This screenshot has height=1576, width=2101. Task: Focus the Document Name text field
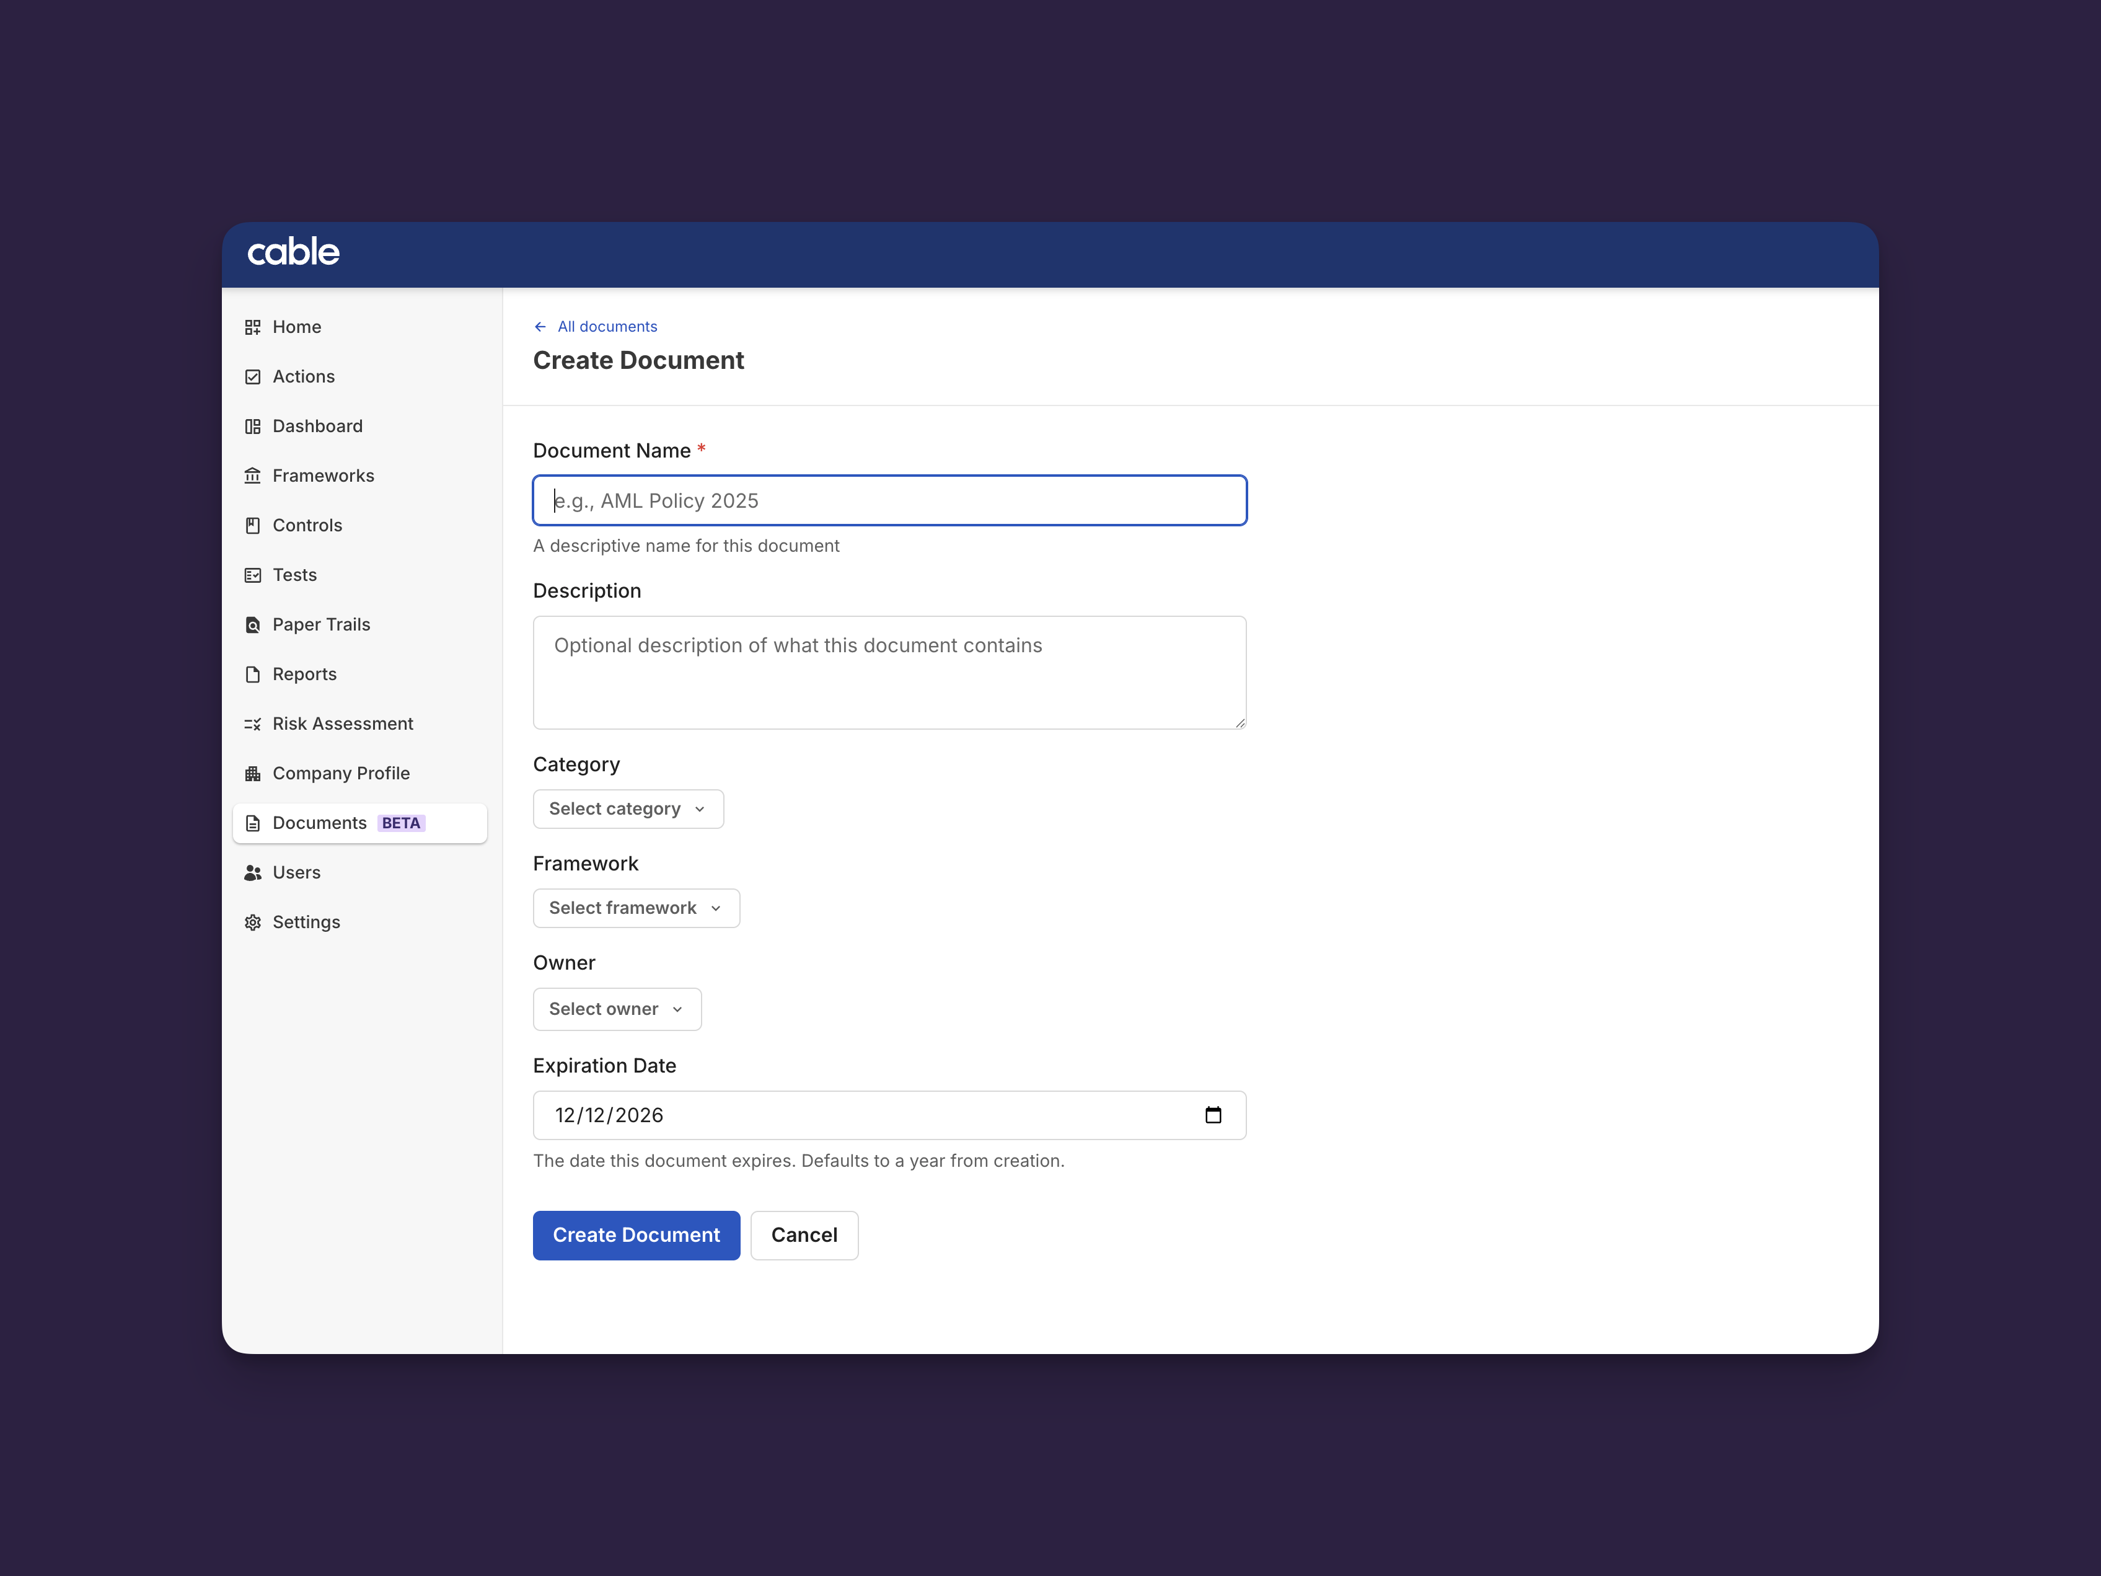click(889, 500)
